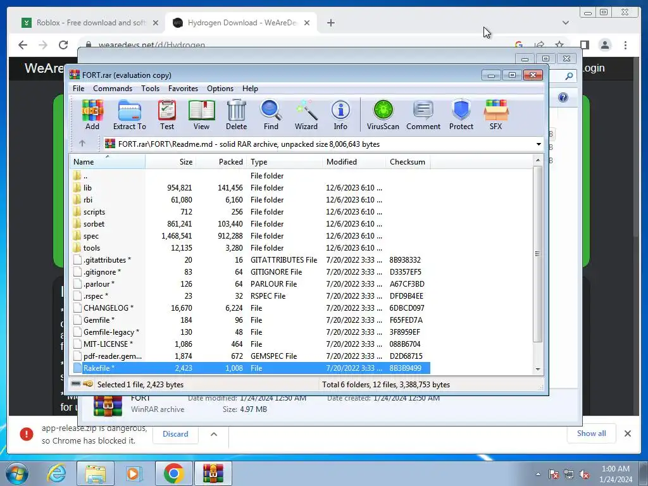This screenshot has height=486, width=648.
Task: Switch to Hydrogen Download tab
Action: pyautogui.click(x=242, y=23)
